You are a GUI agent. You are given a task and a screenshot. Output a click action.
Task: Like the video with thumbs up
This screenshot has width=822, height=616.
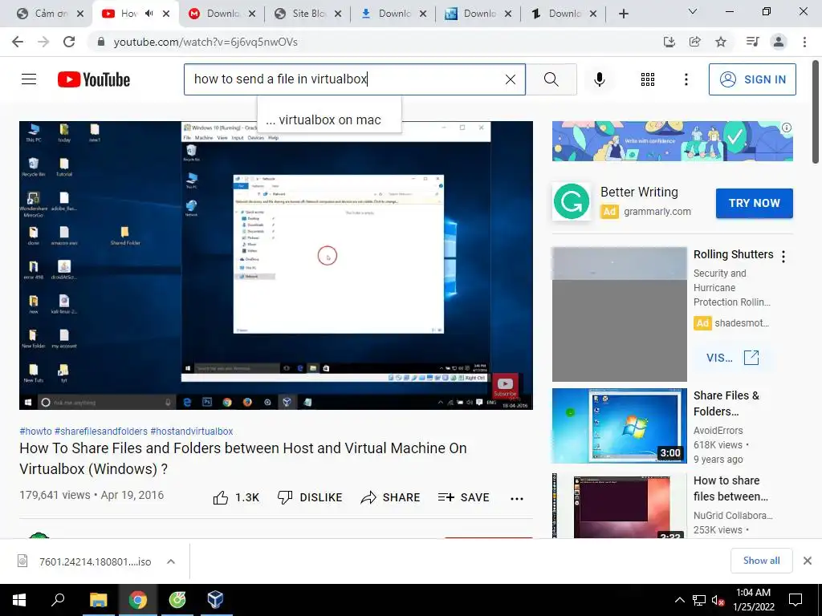click(236, 497)
